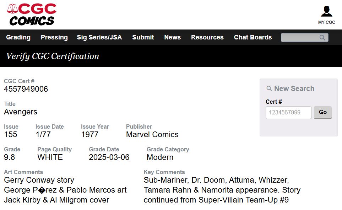Viewport: 342px width, 210px height.
Task: Click the New Search heading
Action: click(294, 88)
